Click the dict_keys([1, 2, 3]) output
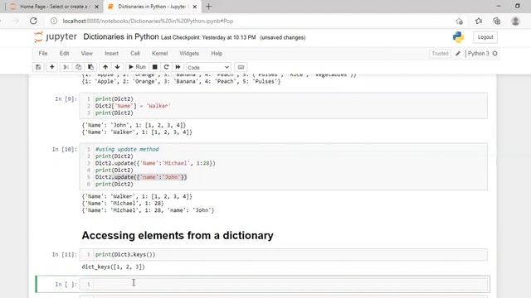 [x=113, y=267]
